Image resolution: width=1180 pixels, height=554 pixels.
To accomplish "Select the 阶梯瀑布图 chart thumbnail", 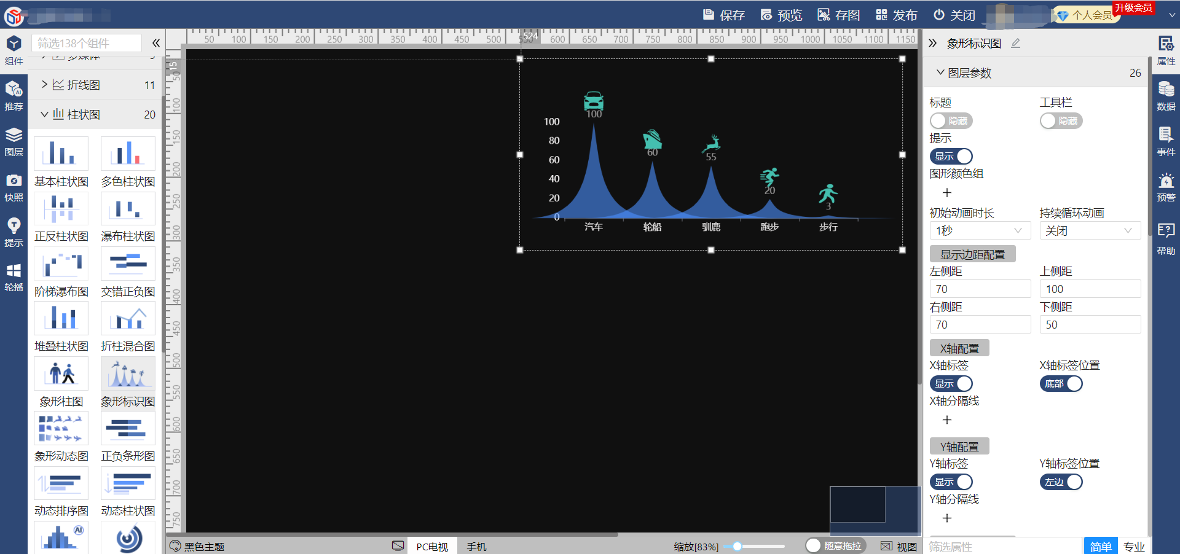I will 61,263.
